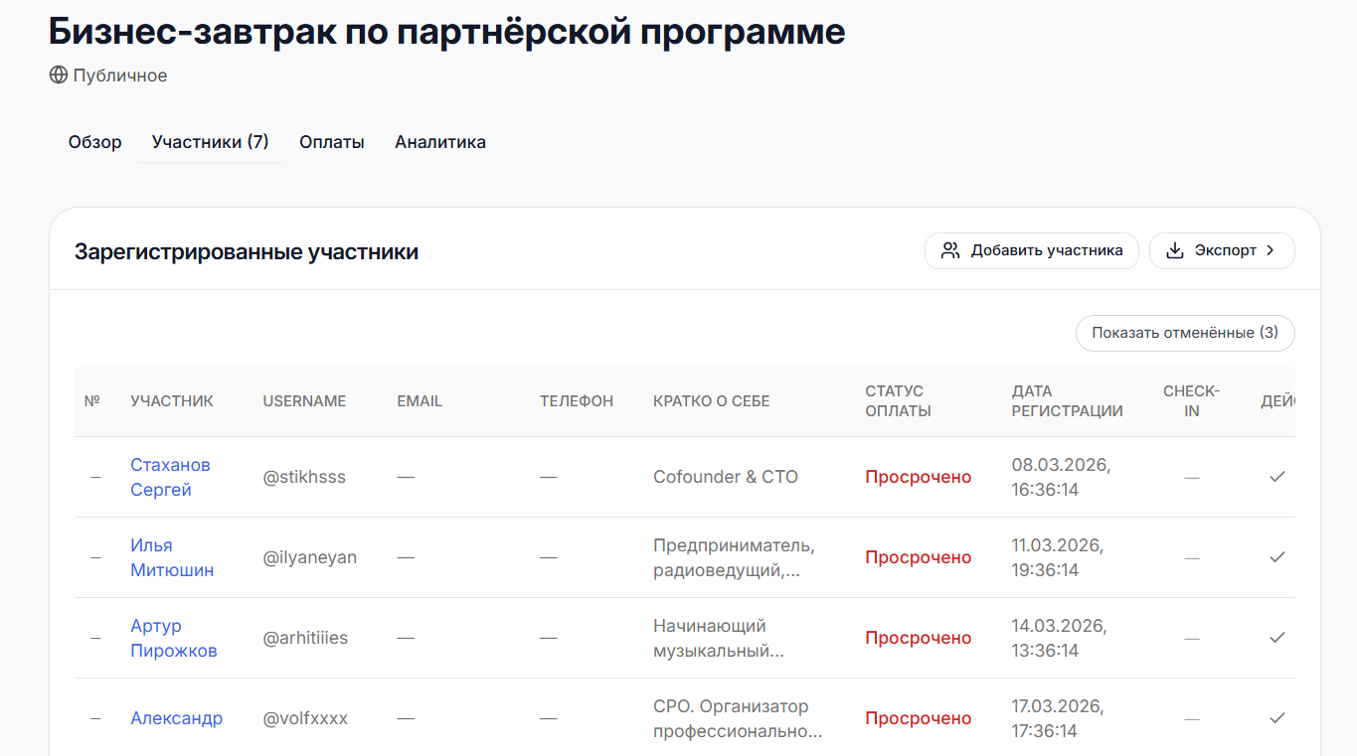Open participant link Стаханов Сергей

tap(170, 477)
